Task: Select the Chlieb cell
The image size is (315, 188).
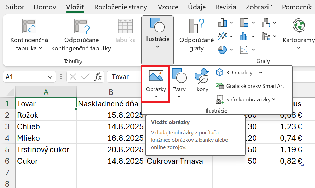Action: [x=46, y=126]
